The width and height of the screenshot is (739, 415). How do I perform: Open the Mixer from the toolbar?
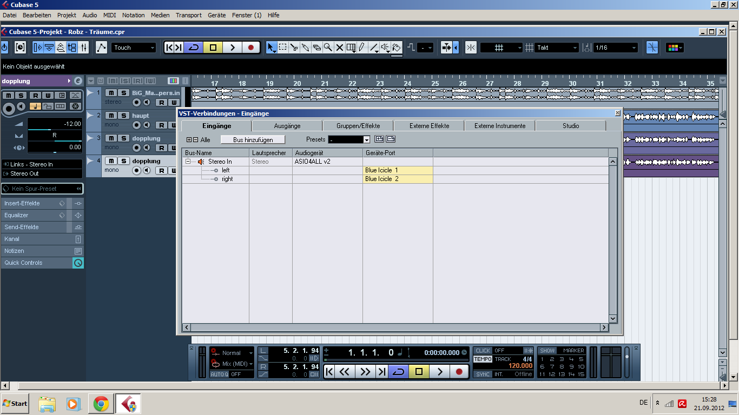(83, 48)
